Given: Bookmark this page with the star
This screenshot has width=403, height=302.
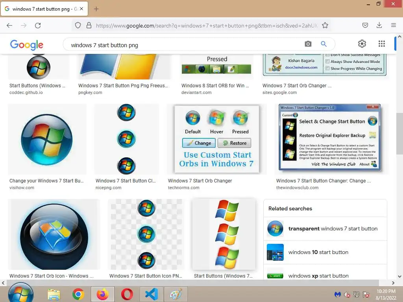Looking at the screenshot, I should 325,26.
